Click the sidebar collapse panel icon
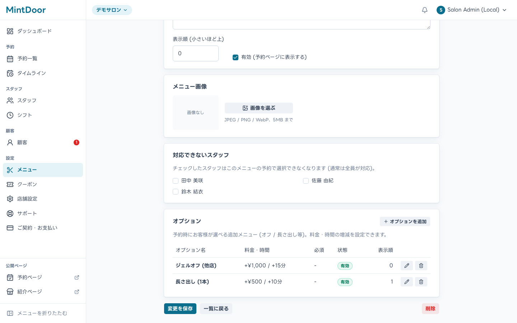 coord(10,313)
